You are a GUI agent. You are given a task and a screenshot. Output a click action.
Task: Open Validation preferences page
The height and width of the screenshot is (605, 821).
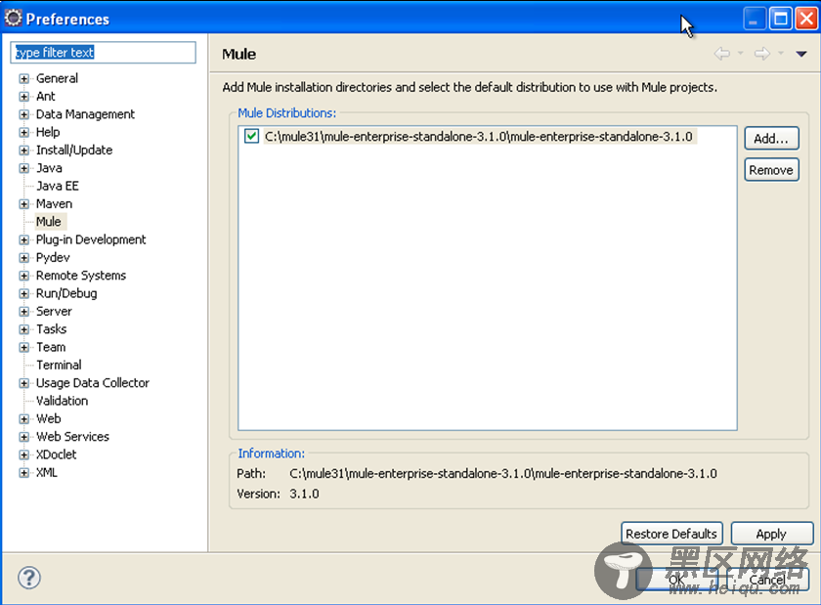point(62,401)
